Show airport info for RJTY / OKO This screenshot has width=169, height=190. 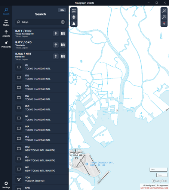[x=56, y=45]
